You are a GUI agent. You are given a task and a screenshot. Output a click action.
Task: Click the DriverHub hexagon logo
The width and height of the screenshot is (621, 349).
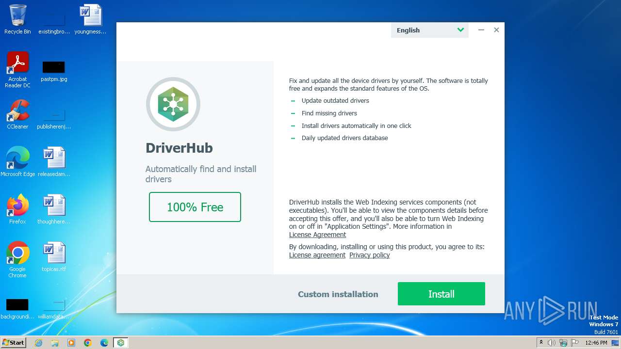(173, 104)
